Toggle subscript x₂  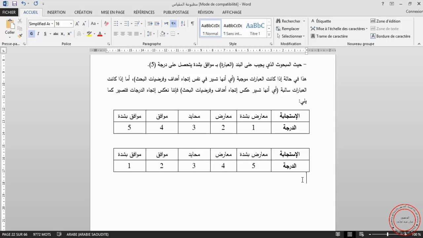[63, 34]
